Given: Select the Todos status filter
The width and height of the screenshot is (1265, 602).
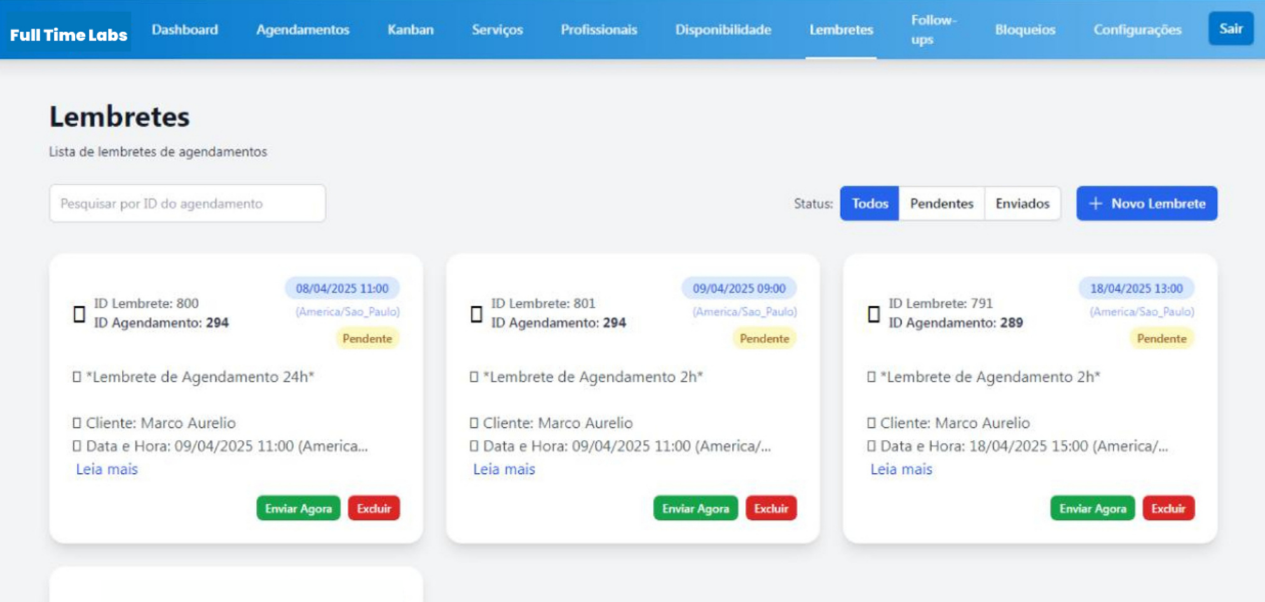Looking at the screenshot, I should tap(870, 203).
